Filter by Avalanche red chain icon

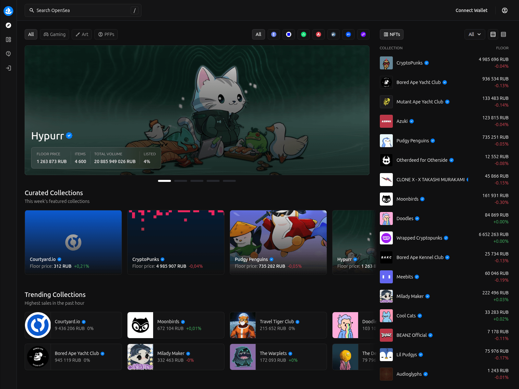click(319, 34)
